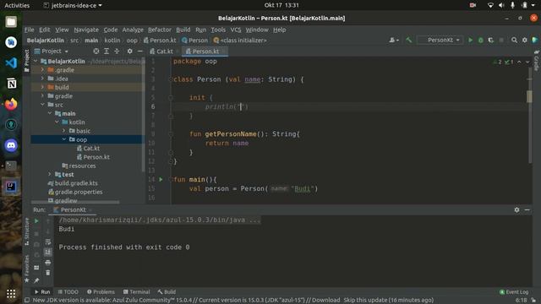Hide the Project panel minus icon
Screen dimensions: 541x304
[139, 51]
